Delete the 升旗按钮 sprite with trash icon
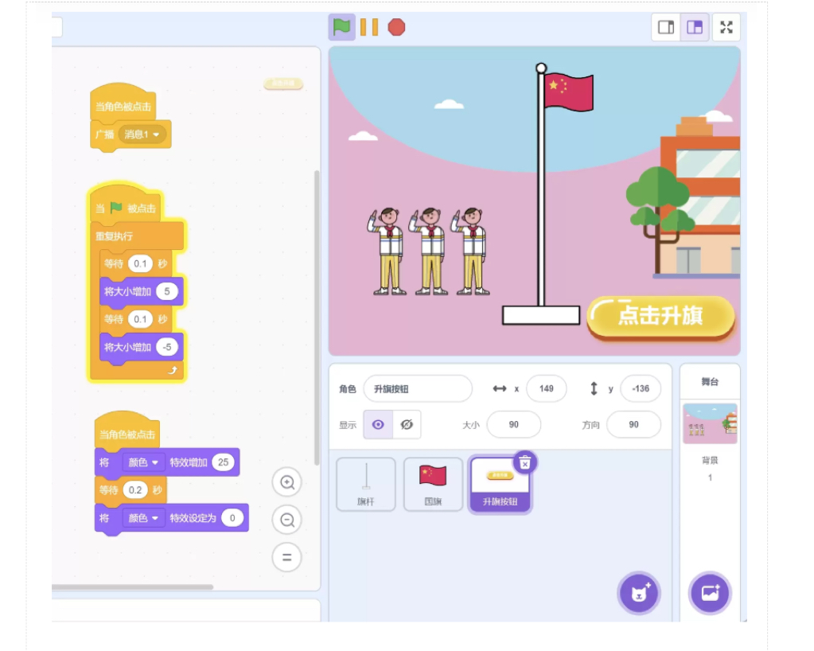The image size is (814, 651). point(525,462)
